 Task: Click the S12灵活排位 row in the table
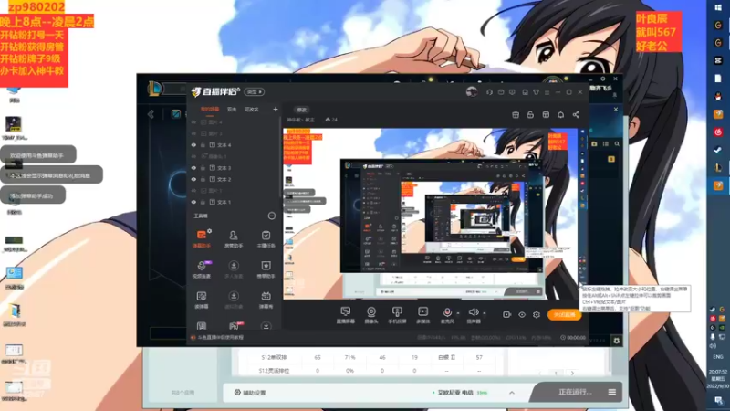click(371, 371)
